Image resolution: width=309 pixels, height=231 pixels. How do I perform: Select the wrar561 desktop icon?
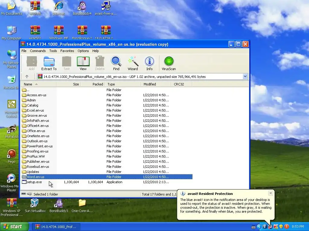[x=35, y=32]
